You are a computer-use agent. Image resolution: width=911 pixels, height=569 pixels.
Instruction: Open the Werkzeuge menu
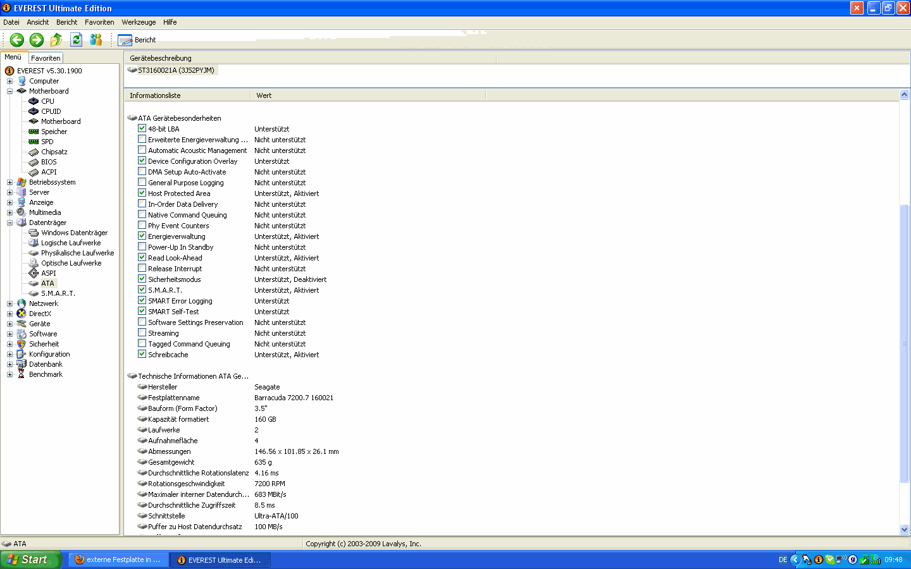coord(139,22)
